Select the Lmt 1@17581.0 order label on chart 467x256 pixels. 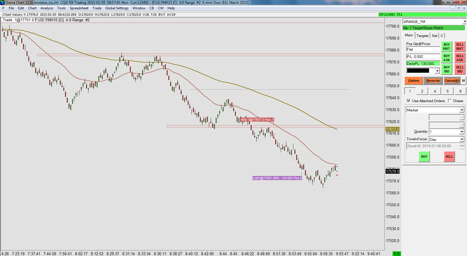click(277, 178)
